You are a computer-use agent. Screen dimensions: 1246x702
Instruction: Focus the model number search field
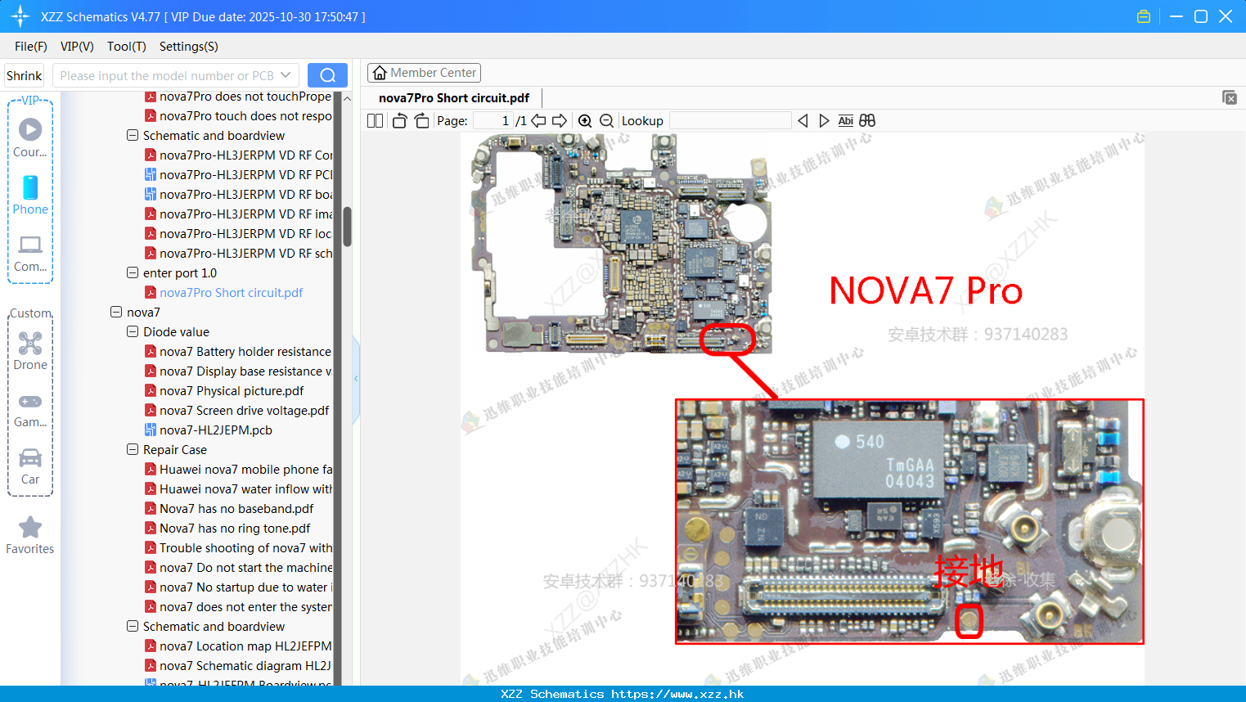[x=168, y=75]
